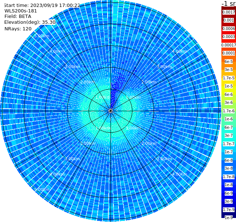
Task: Select the Elevation(deg): 35.30 text
Action: tap(30, 22)
